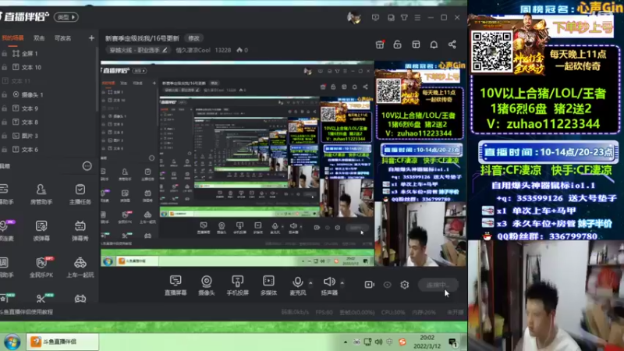Open the 上车一起玩 play-together tool
The height and width of the screenshot is (351, 624).
click(x=80, y=267)
